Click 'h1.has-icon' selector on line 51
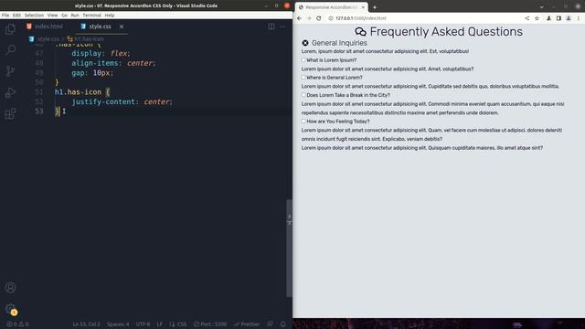Viewport: 585px width, 329px height. [x=78, y=92]
